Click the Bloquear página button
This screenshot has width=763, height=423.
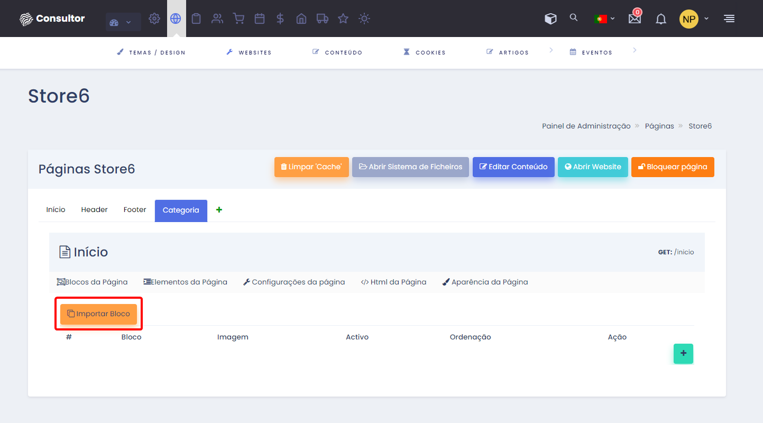[x=673, y=167]
